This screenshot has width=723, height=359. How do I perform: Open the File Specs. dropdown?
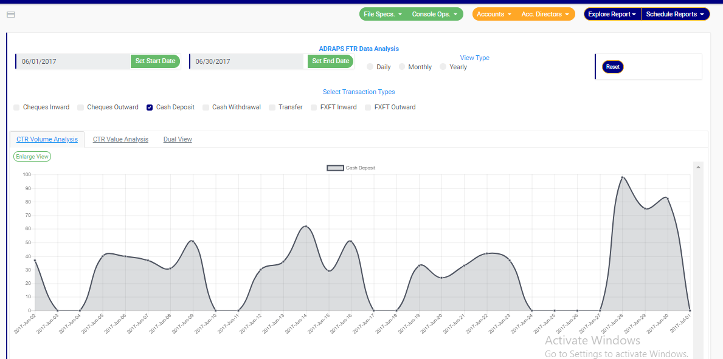382,14
